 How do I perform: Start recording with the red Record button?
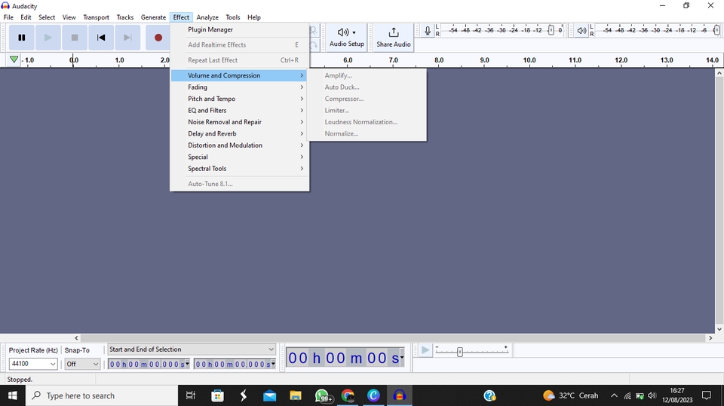pyautogui.click(x=158, y=38)
